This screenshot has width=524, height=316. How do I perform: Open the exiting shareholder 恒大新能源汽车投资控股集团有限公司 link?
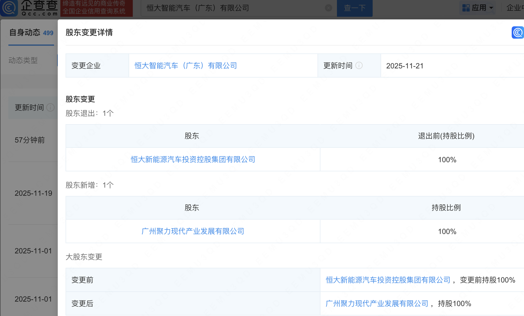click(192, 160)
